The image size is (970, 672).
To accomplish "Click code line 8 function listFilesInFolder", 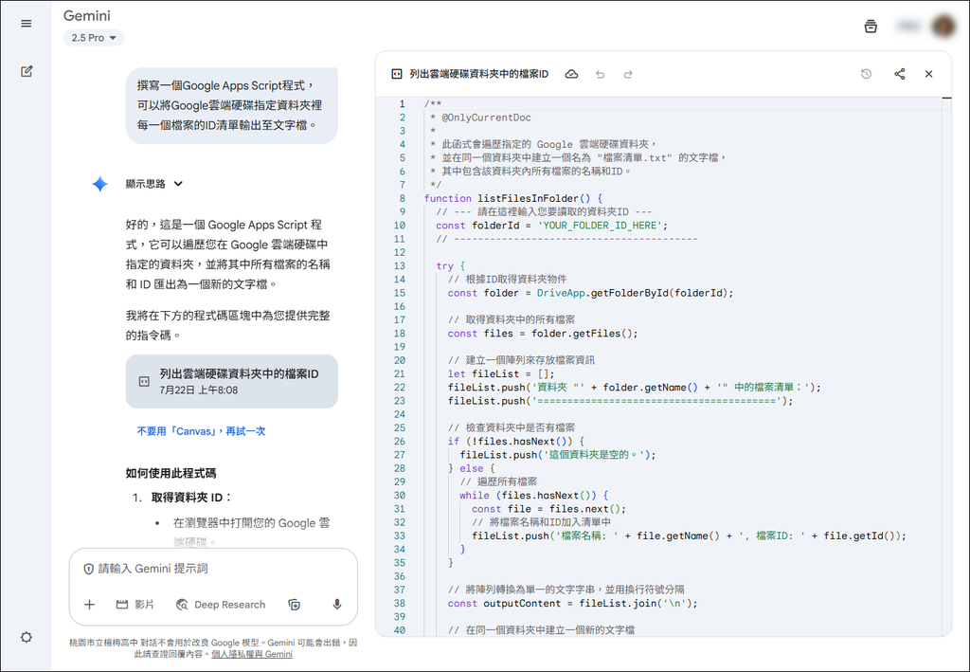I will 512,198.
